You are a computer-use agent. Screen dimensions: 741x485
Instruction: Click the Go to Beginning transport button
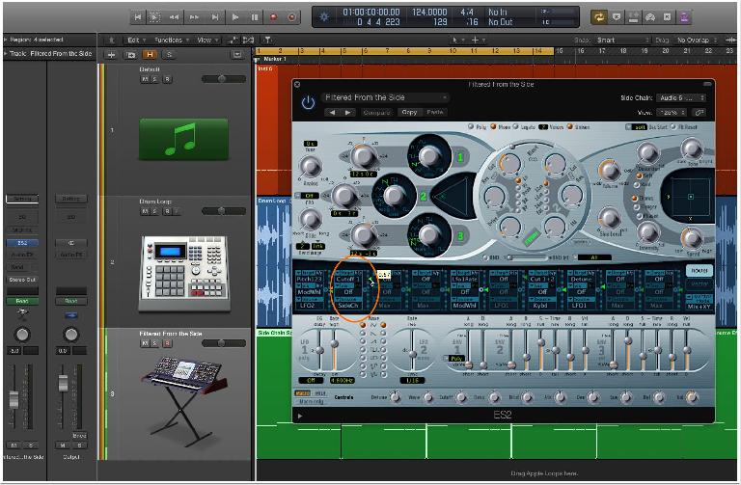[x=138, y=17]
